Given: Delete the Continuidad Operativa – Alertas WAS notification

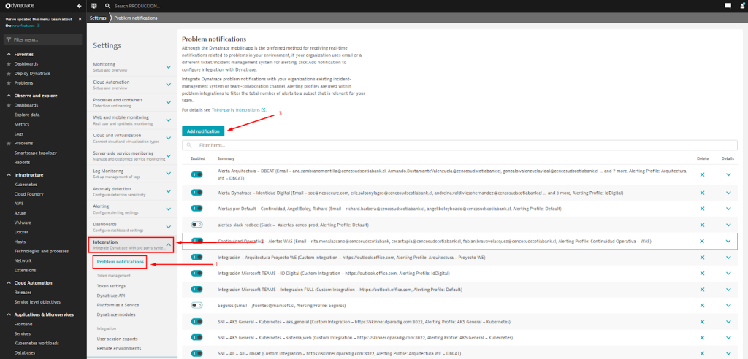Looking at the screenshot, I should point(702,241).
